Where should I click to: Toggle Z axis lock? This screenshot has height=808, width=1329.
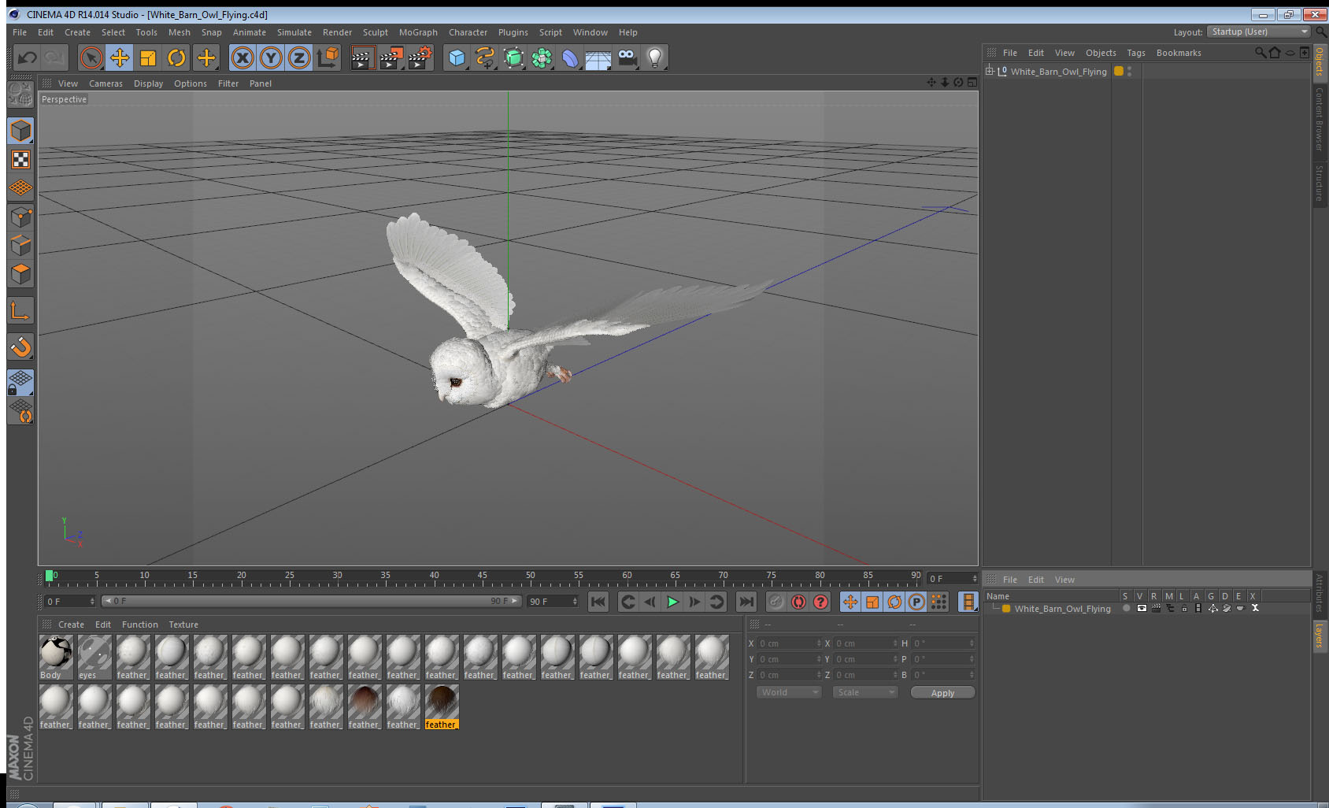299,57
